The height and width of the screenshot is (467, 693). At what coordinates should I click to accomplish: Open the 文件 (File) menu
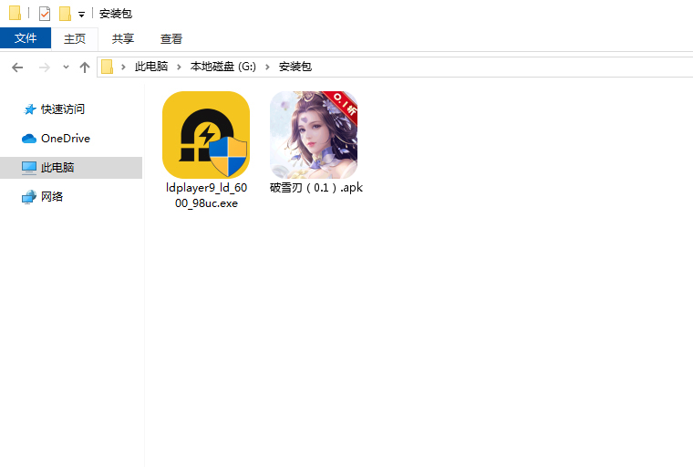[26, 38]
